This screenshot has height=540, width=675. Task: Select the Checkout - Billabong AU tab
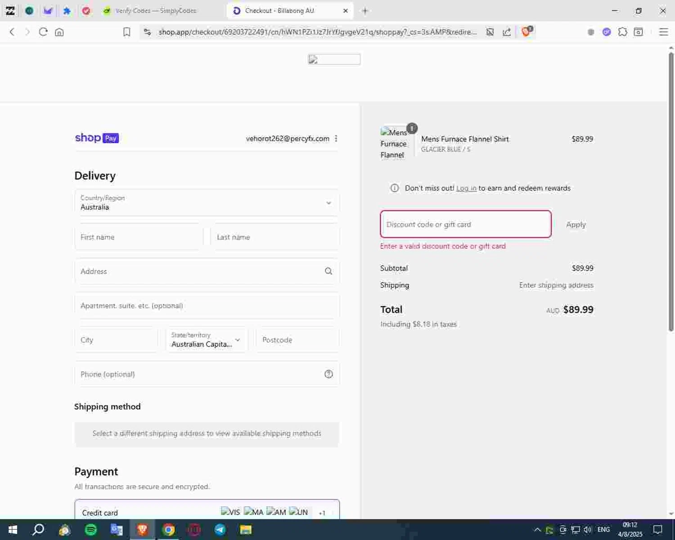coord(279,11)
